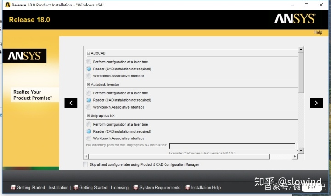
Task: Click the vertical scrollbar up arrow
Action: click(x=301, y=49)
